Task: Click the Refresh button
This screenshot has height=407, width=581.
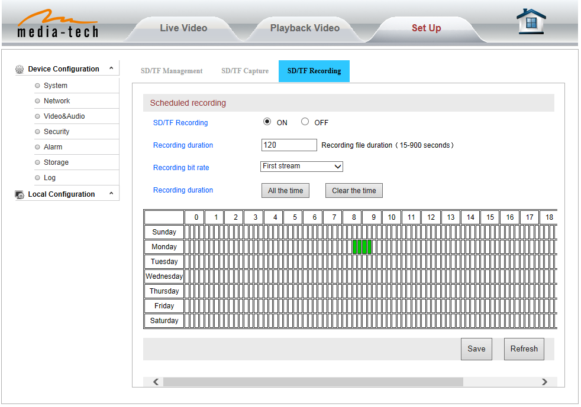Action: click(x=524, y=349)
